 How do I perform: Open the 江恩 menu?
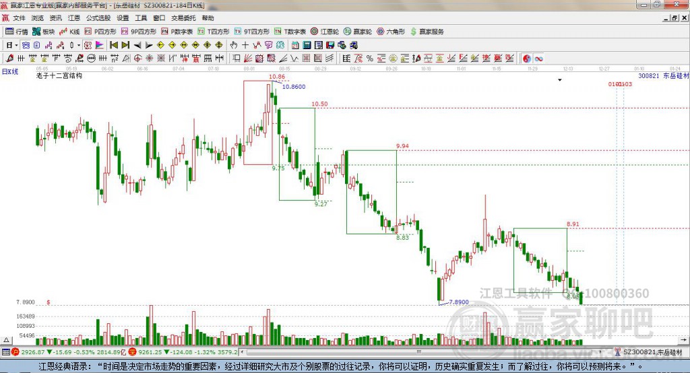point(74,18)
